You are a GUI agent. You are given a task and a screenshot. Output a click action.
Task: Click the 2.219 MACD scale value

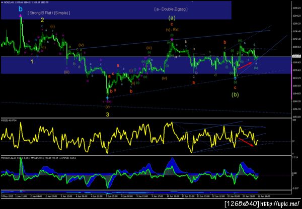295,157
